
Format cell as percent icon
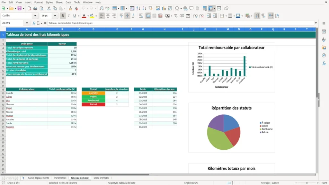(x=176, y=16)
